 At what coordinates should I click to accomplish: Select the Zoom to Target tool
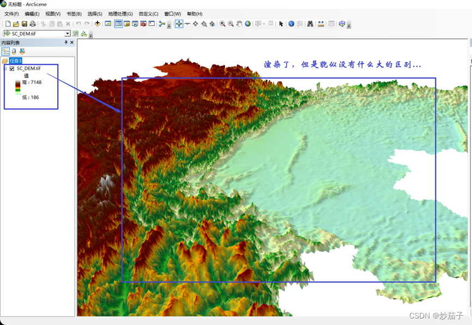pyautogui.click(x=204, y=24)
